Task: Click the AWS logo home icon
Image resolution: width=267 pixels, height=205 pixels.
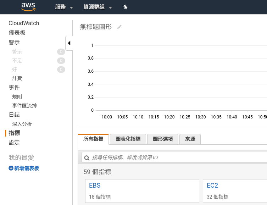Action: pyautogui.click(x=28, y=7)
